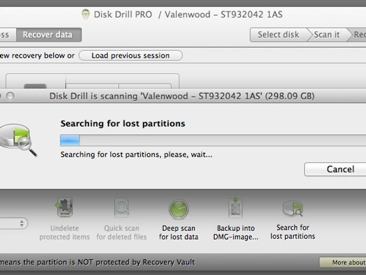
Task: Click the Search for lost partitions icon
Action: [292, 209]
